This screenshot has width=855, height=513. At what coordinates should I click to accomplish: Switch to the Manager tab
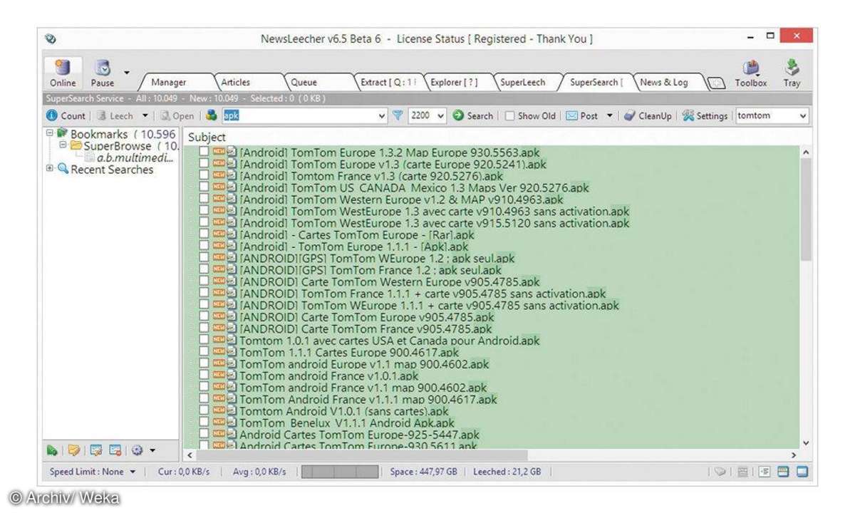click(169, 83)
